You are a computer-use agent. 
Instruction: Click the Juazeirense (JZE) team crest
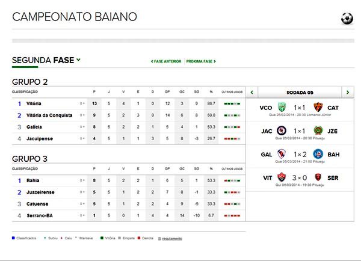[318, 130]
